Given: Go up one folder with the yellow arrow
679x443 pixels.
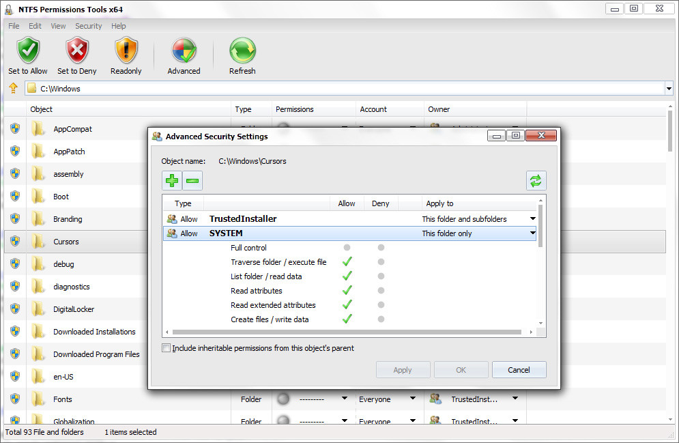Looking at the screenshot, I should click(x=14, y=88).
